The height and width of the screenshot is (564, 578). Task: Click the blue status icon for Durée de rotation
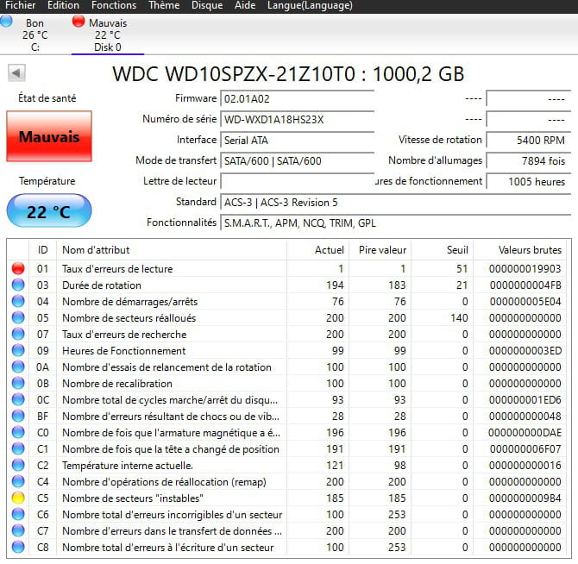pyautogui.click(x=18, y=285)
